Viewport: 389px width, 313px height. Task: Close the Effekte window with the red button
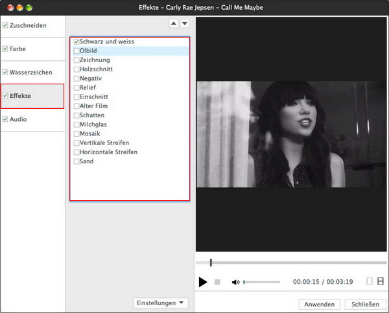point(10,8)
